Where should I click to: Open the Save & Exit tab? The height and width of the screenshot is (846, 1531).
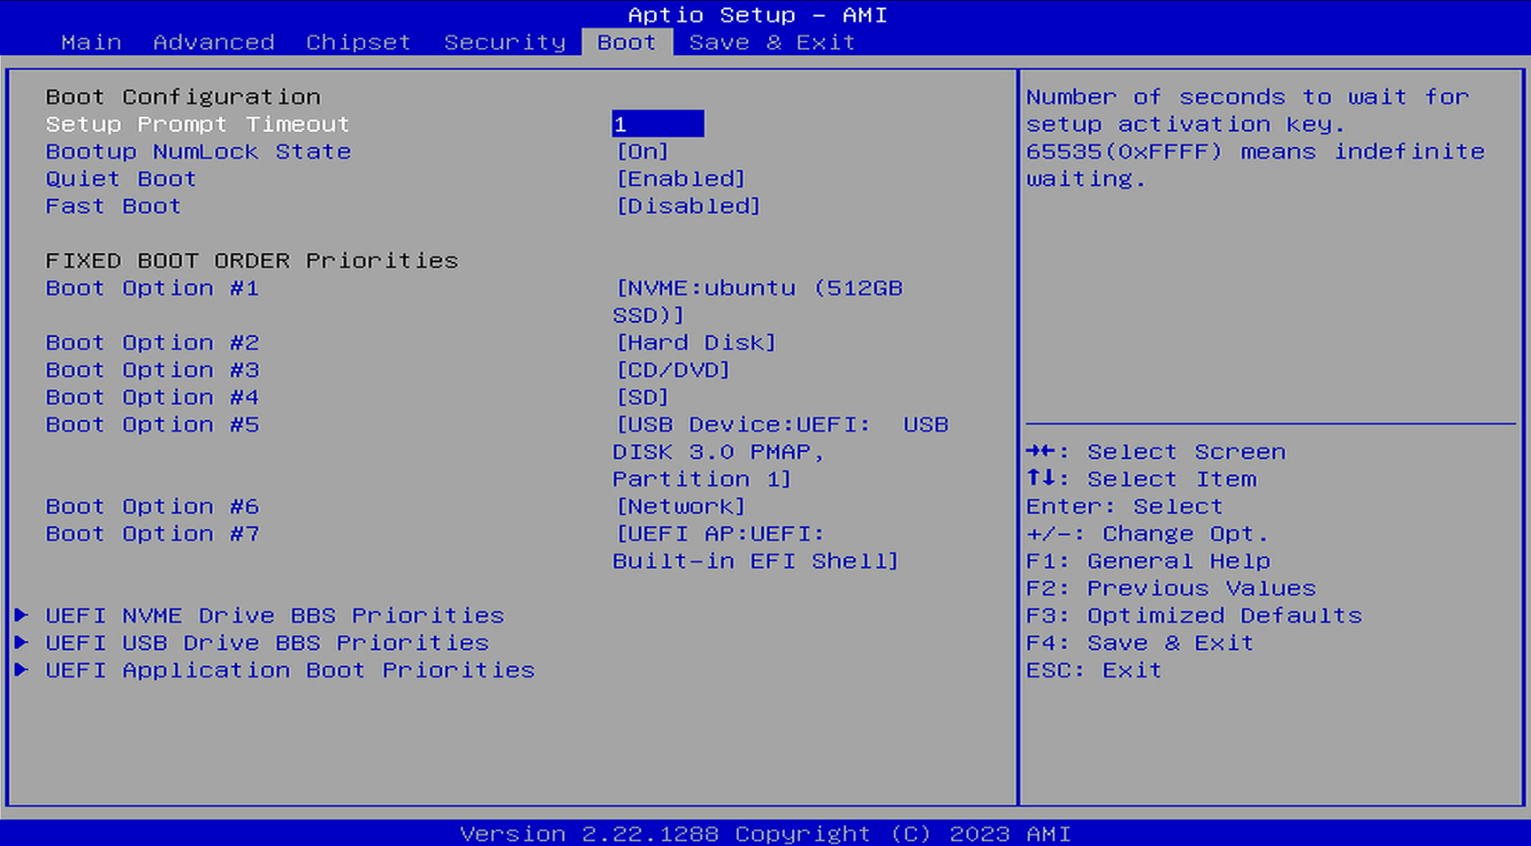[x=772, y=42]
